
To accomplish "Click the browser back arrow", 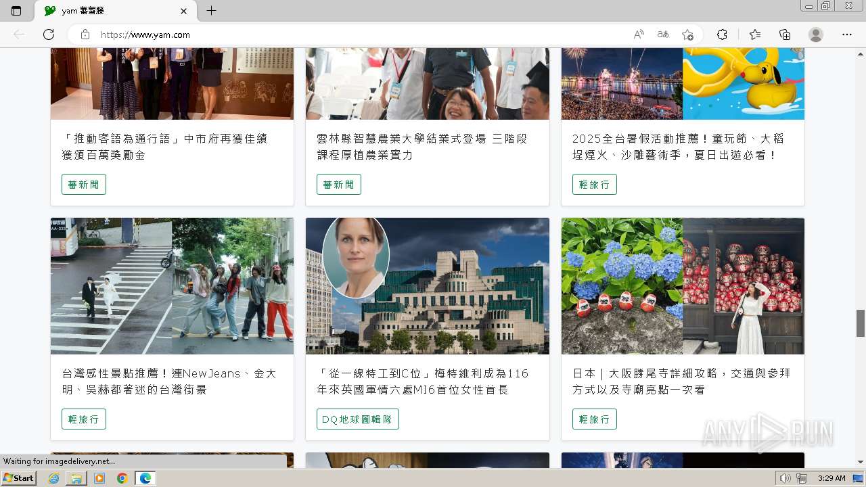I will (x=19, y=34).
